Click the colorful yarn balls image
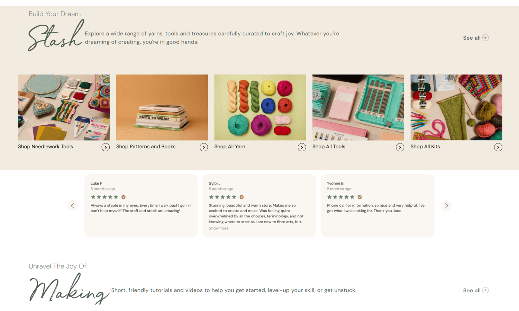 click(260, 107)
